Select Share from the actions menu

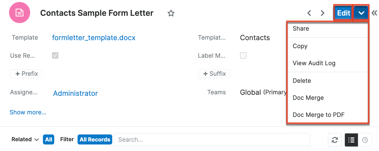300,28
